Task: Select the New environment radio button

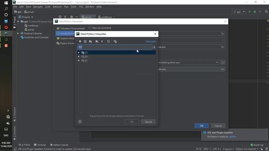Action: pyautogui.click(x=90, y=28)
